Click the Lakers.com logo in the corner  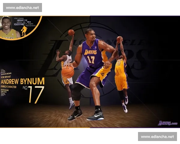pos(168,123)
